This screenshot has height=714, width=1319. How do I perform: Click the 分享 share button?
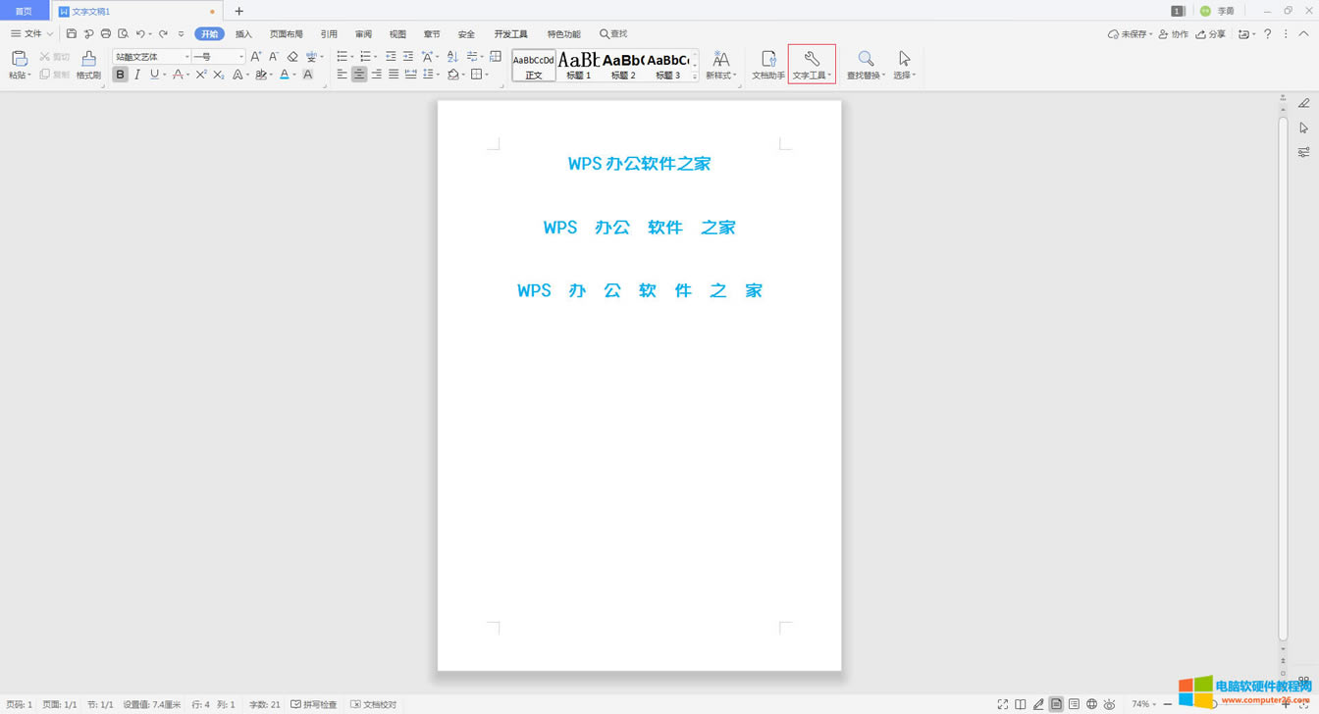click(1211, 32)
